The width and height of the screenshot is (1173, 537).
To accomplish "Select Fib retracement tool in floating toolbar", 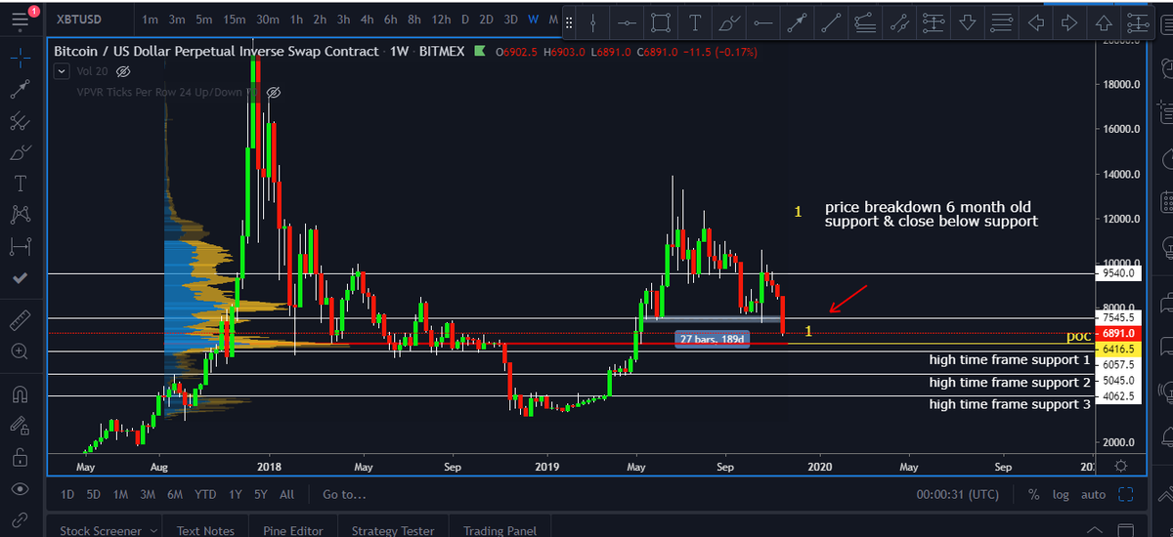I will [x=864, y=22].
